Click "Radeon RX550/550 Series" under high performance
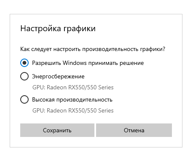Viewport: 193px width, 158px height. [x=80, y=110]
